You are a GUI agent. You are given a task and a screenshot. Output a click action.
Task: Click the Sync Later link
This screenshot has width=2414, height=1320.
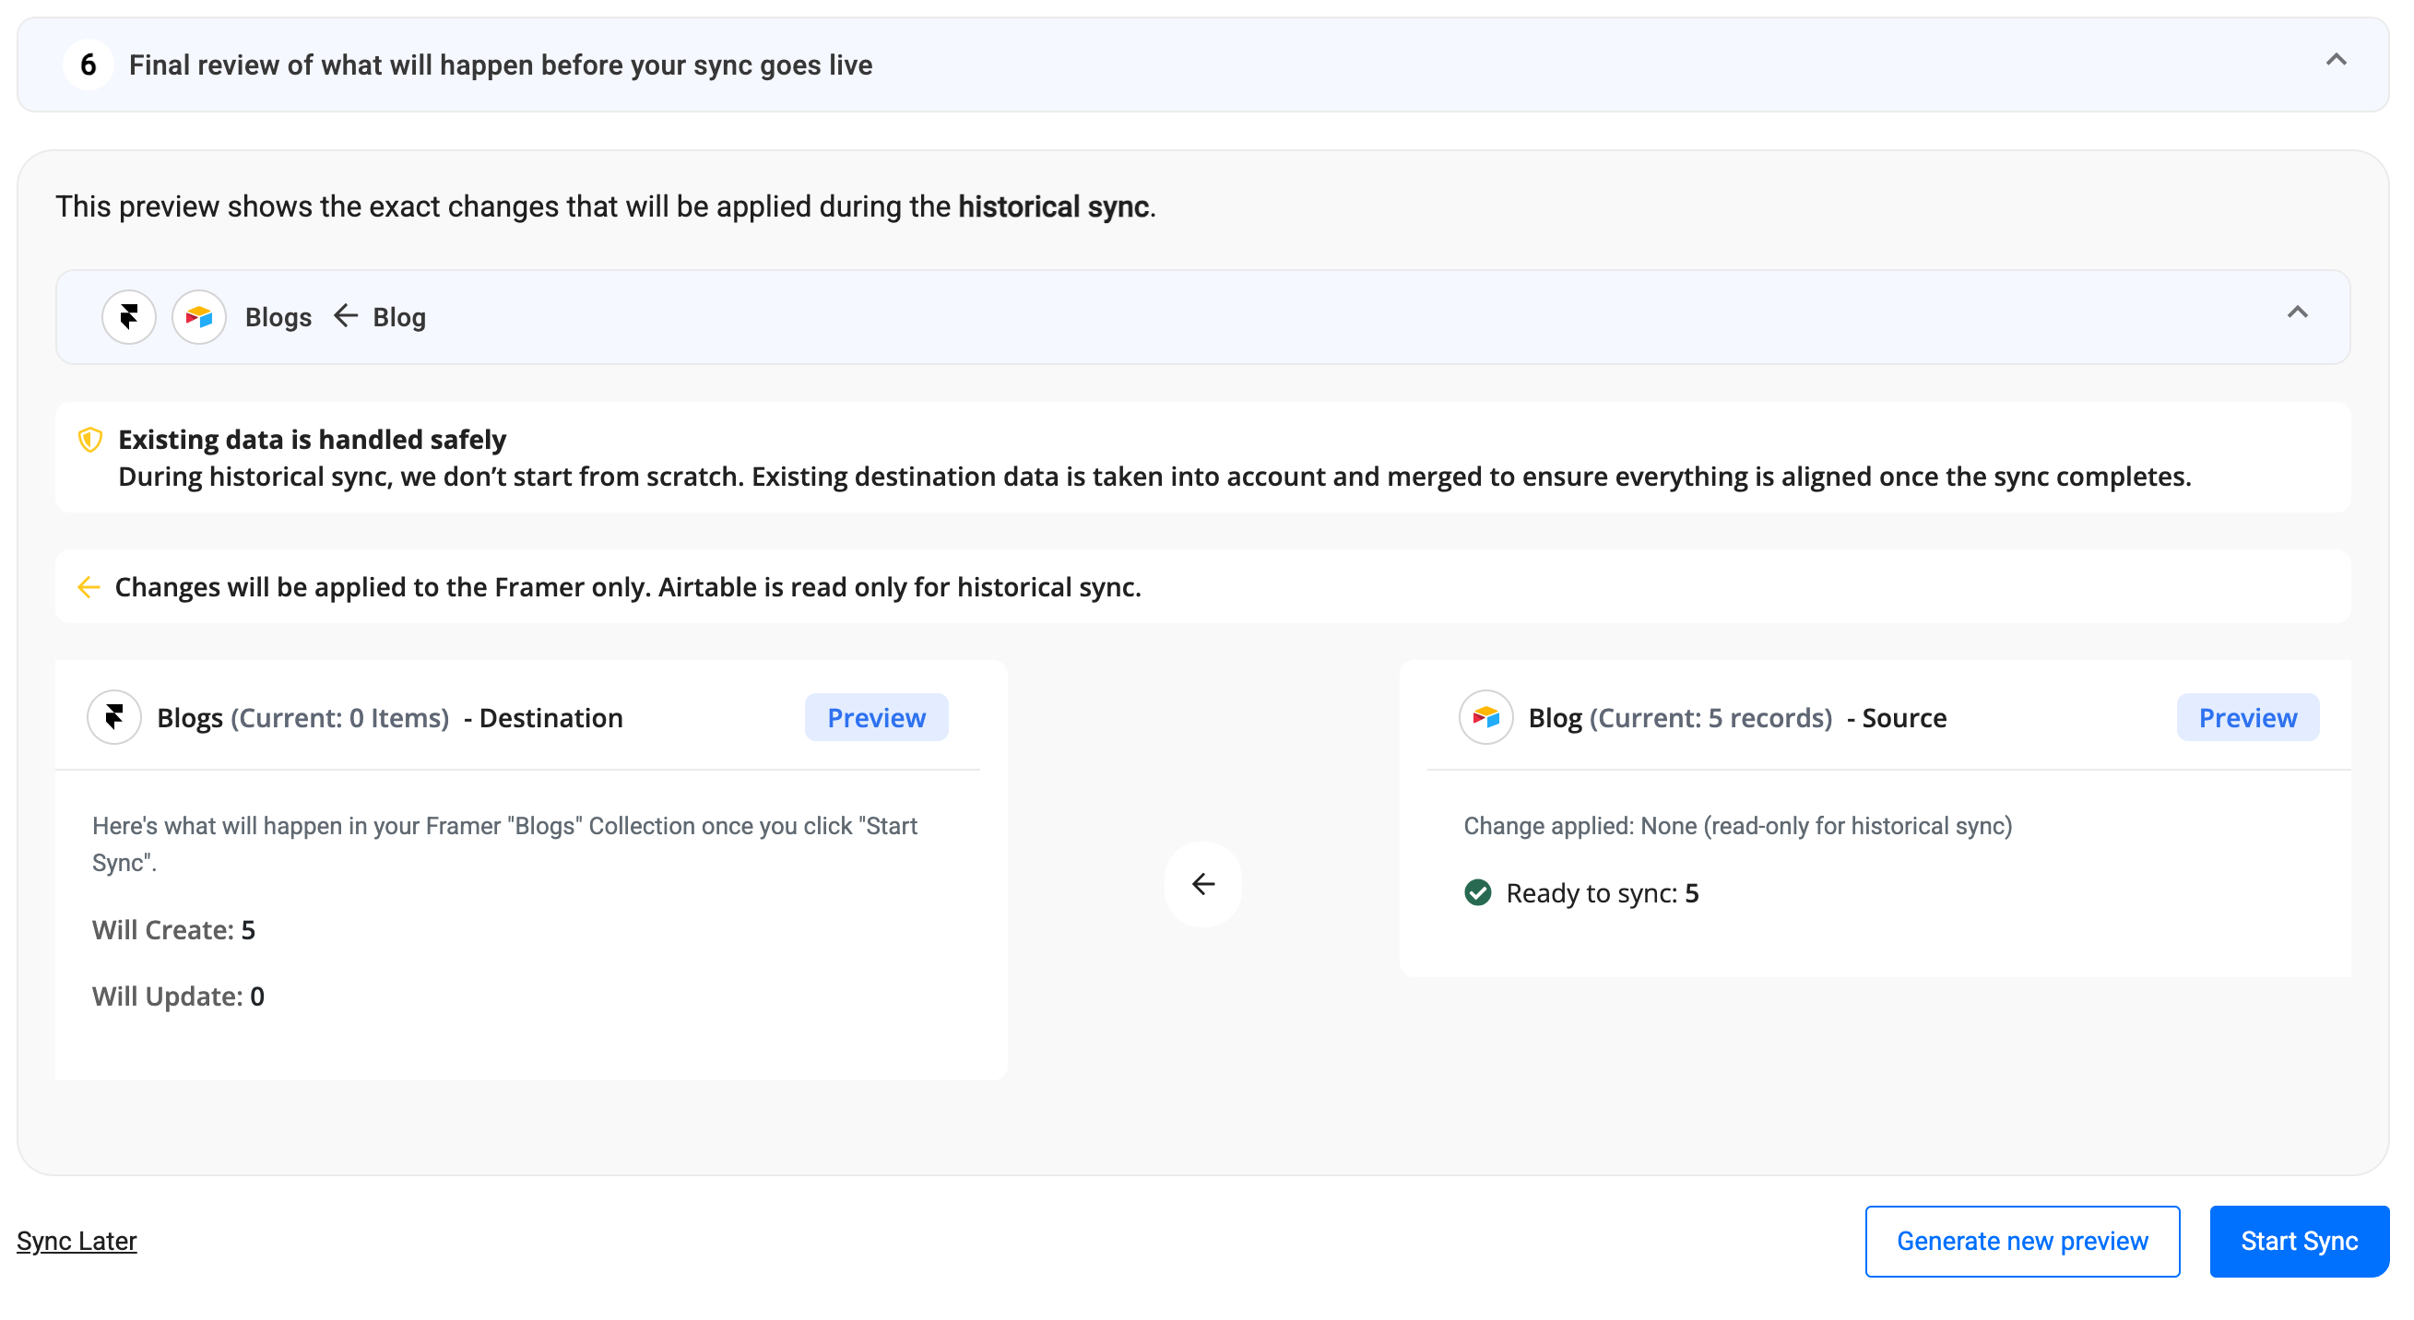[77, 1241]
